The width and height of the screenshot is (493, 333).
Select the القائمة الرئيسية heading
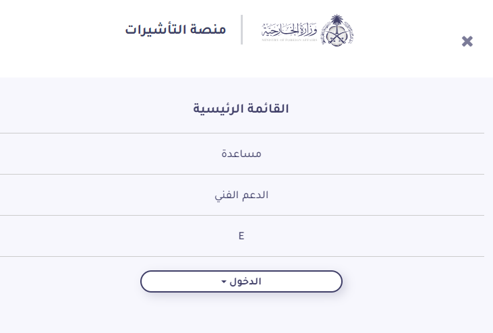[241, 109]
